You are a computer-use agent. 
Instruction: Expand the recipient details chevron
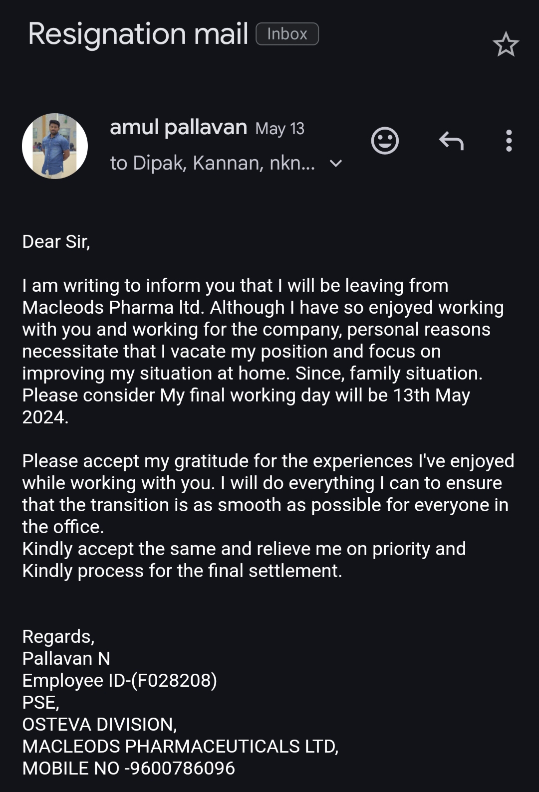coord(336,164)
